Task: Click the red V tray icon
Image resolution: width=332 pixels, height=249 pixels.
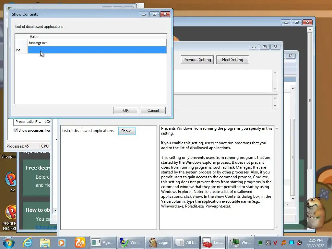Action: pos(275,243)
